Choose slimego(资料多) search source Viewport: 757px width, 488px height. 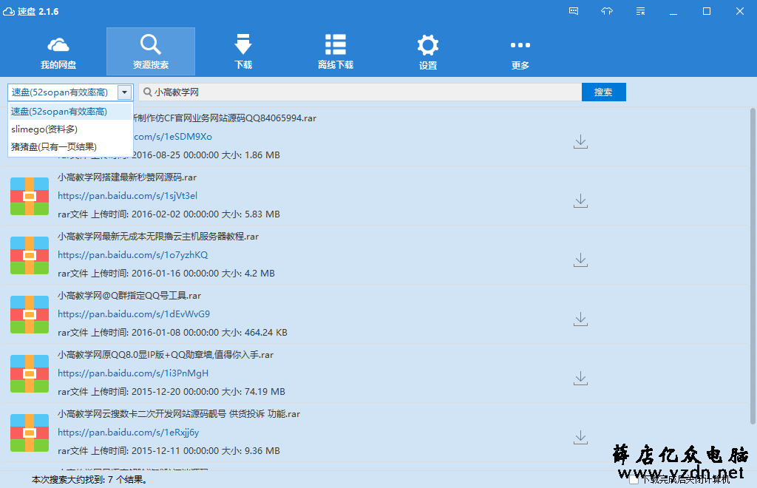click(70, 129)
